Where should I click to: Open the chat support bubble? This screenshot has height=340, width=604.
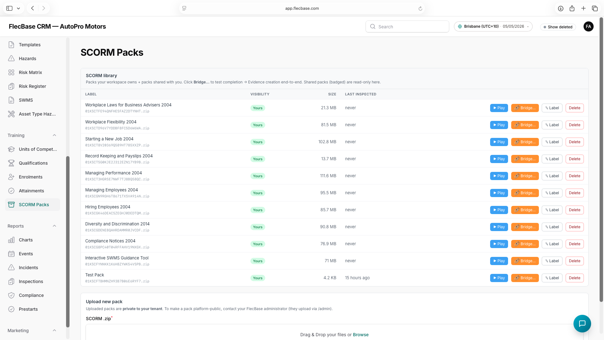click(582, 323)
